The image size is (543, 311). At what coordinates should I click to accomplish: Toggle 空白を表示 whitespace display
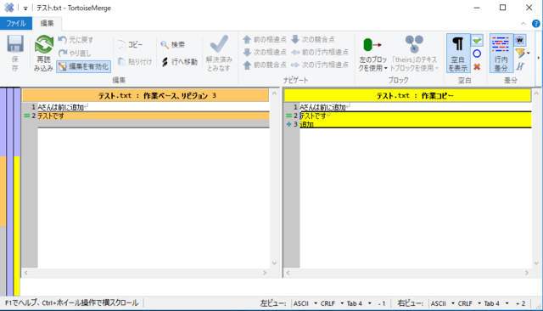[458, 53]
